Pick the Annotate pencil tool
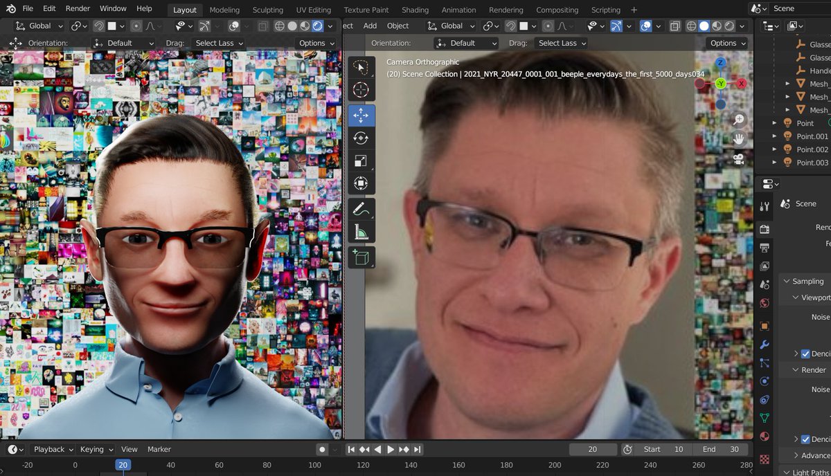The width and height of the screenshot is (831, 476). pos(361,208)
